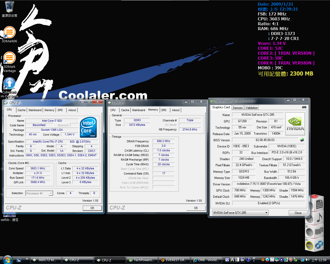Switch to Mainboard tab in CPU-Z memory window
Image resolution: width=330 pixels, height=264 pixels.
coord(139,110)
